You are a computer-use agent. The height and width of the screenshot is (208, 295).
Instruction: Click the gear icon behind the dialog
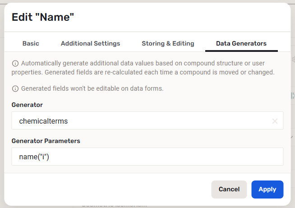(x=293, y=60)
